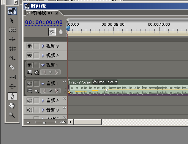Add keyframe on 音频 1 track
Viewport: 188px width, 144px height.
[x=51, y=91]
